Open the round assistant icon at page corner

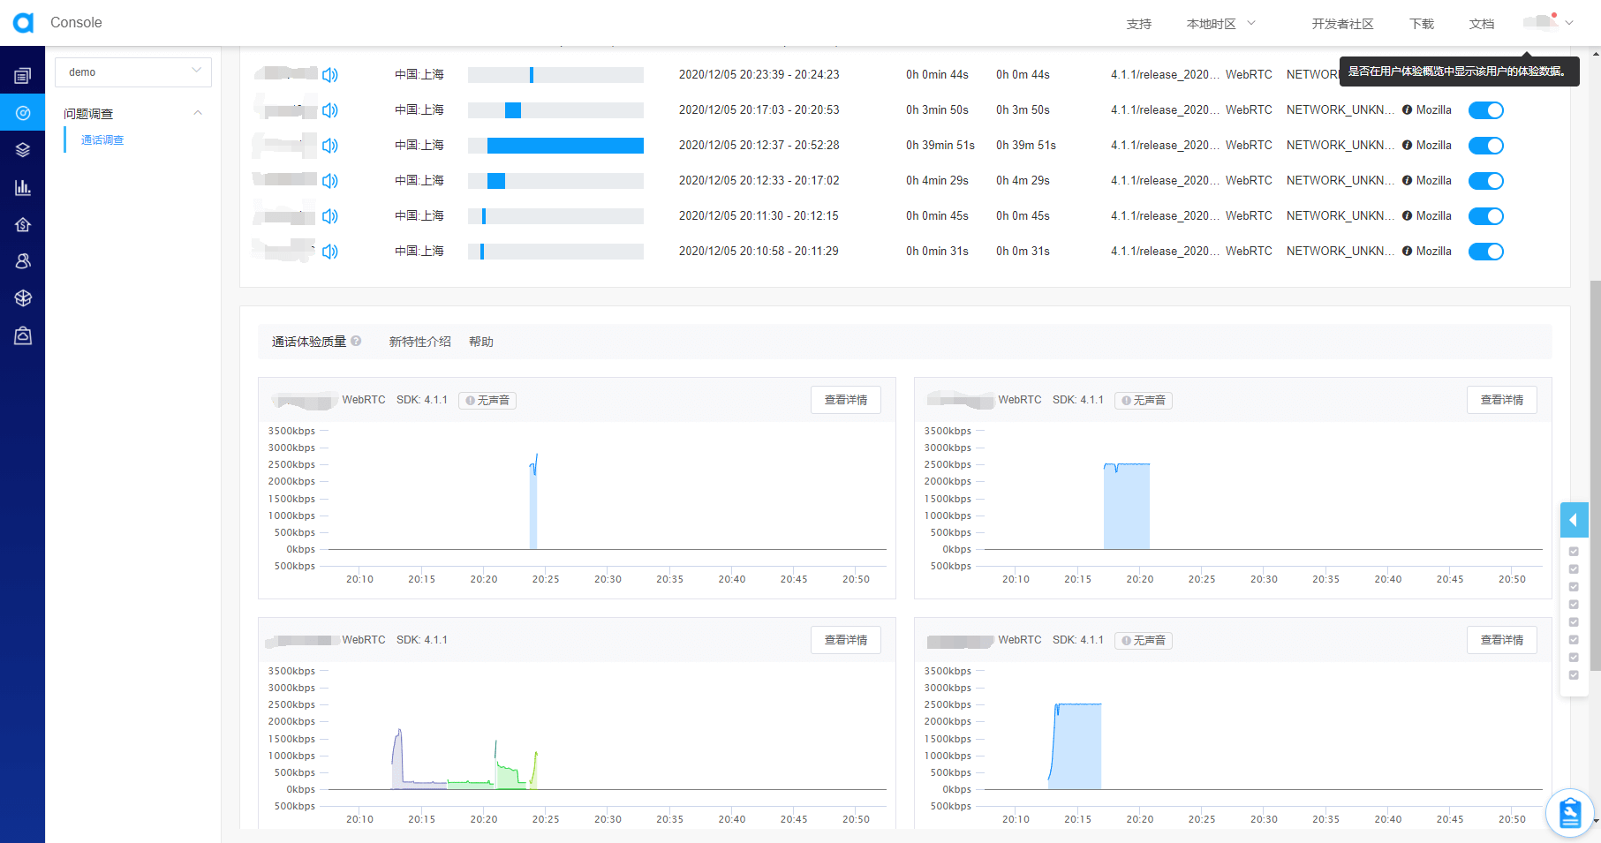click(1570, 813)
